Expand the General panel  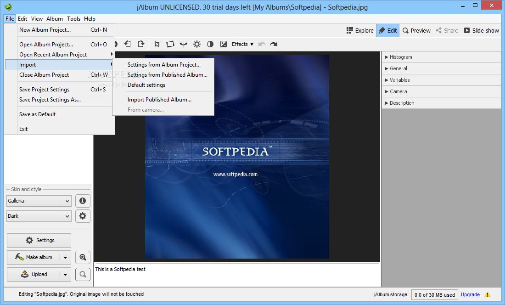pyautogui.click(x=442, y=68)
